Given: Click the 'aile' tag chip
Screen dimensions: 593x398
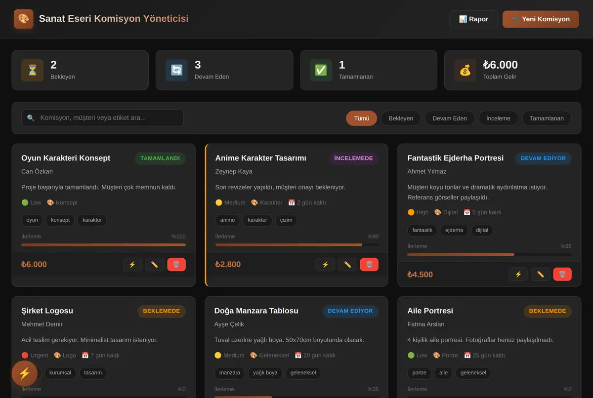Looking at the screenshot, I should pos(443,373).
